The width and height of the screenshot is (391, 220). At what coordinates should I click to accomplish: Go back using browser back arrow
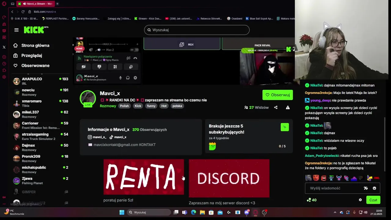coord(12,12)
